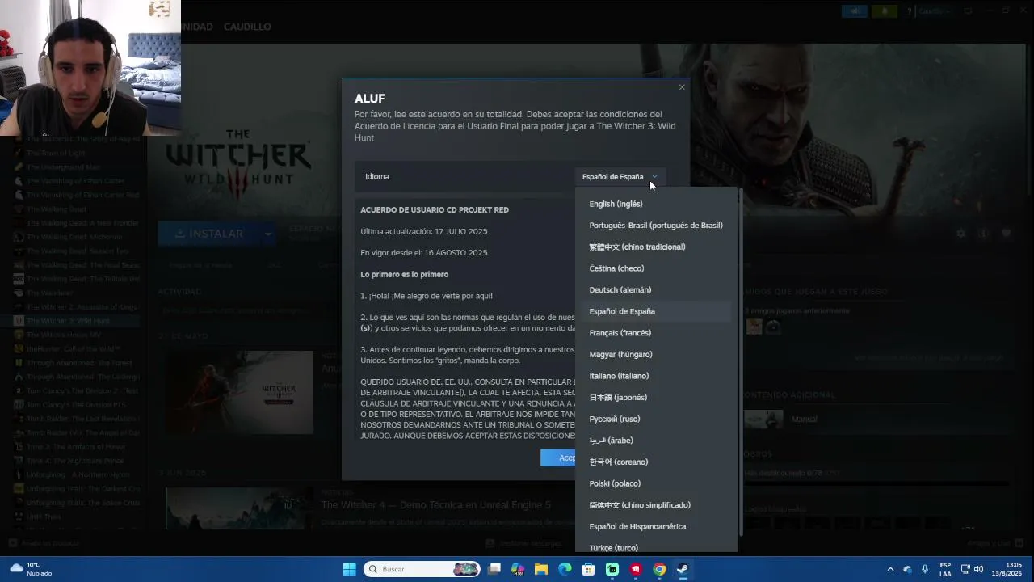Open the volume control in system tray
This screenshot has height=582, width=1034.
point(979,569)
